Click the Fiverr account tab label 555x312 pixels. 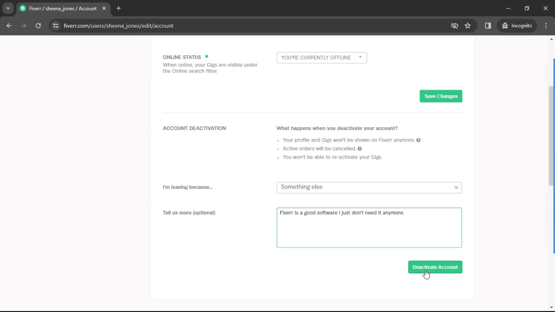pyautogui.click(x=63, y=8)
